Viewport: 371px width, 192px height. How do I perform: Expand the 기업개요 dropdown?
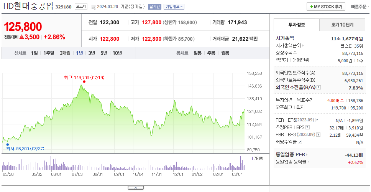coord(174,7)
